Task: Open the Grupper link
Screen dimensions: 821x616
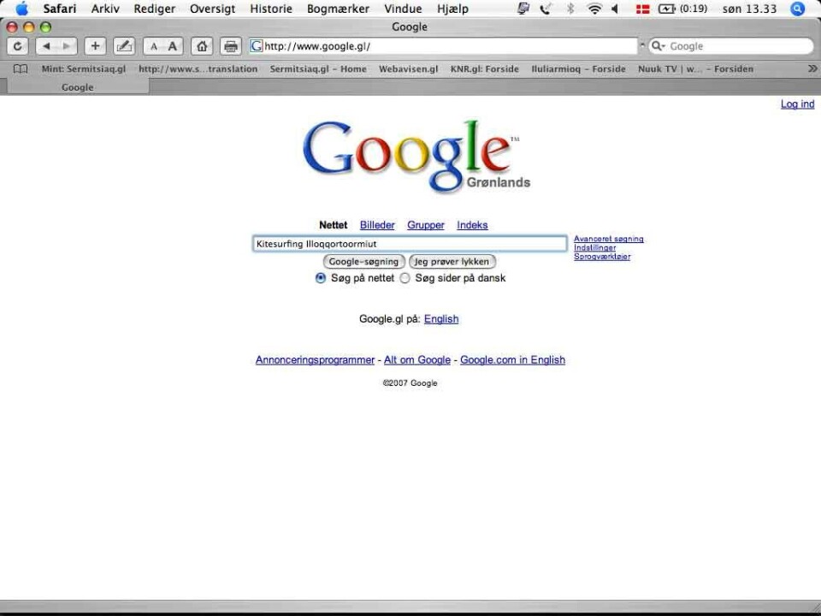Action: coord(426,225)
